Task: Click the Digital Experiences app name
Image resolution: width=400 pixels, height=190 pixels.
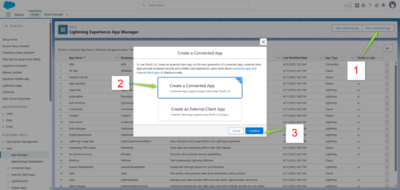Action: click(x=80, y=135)
